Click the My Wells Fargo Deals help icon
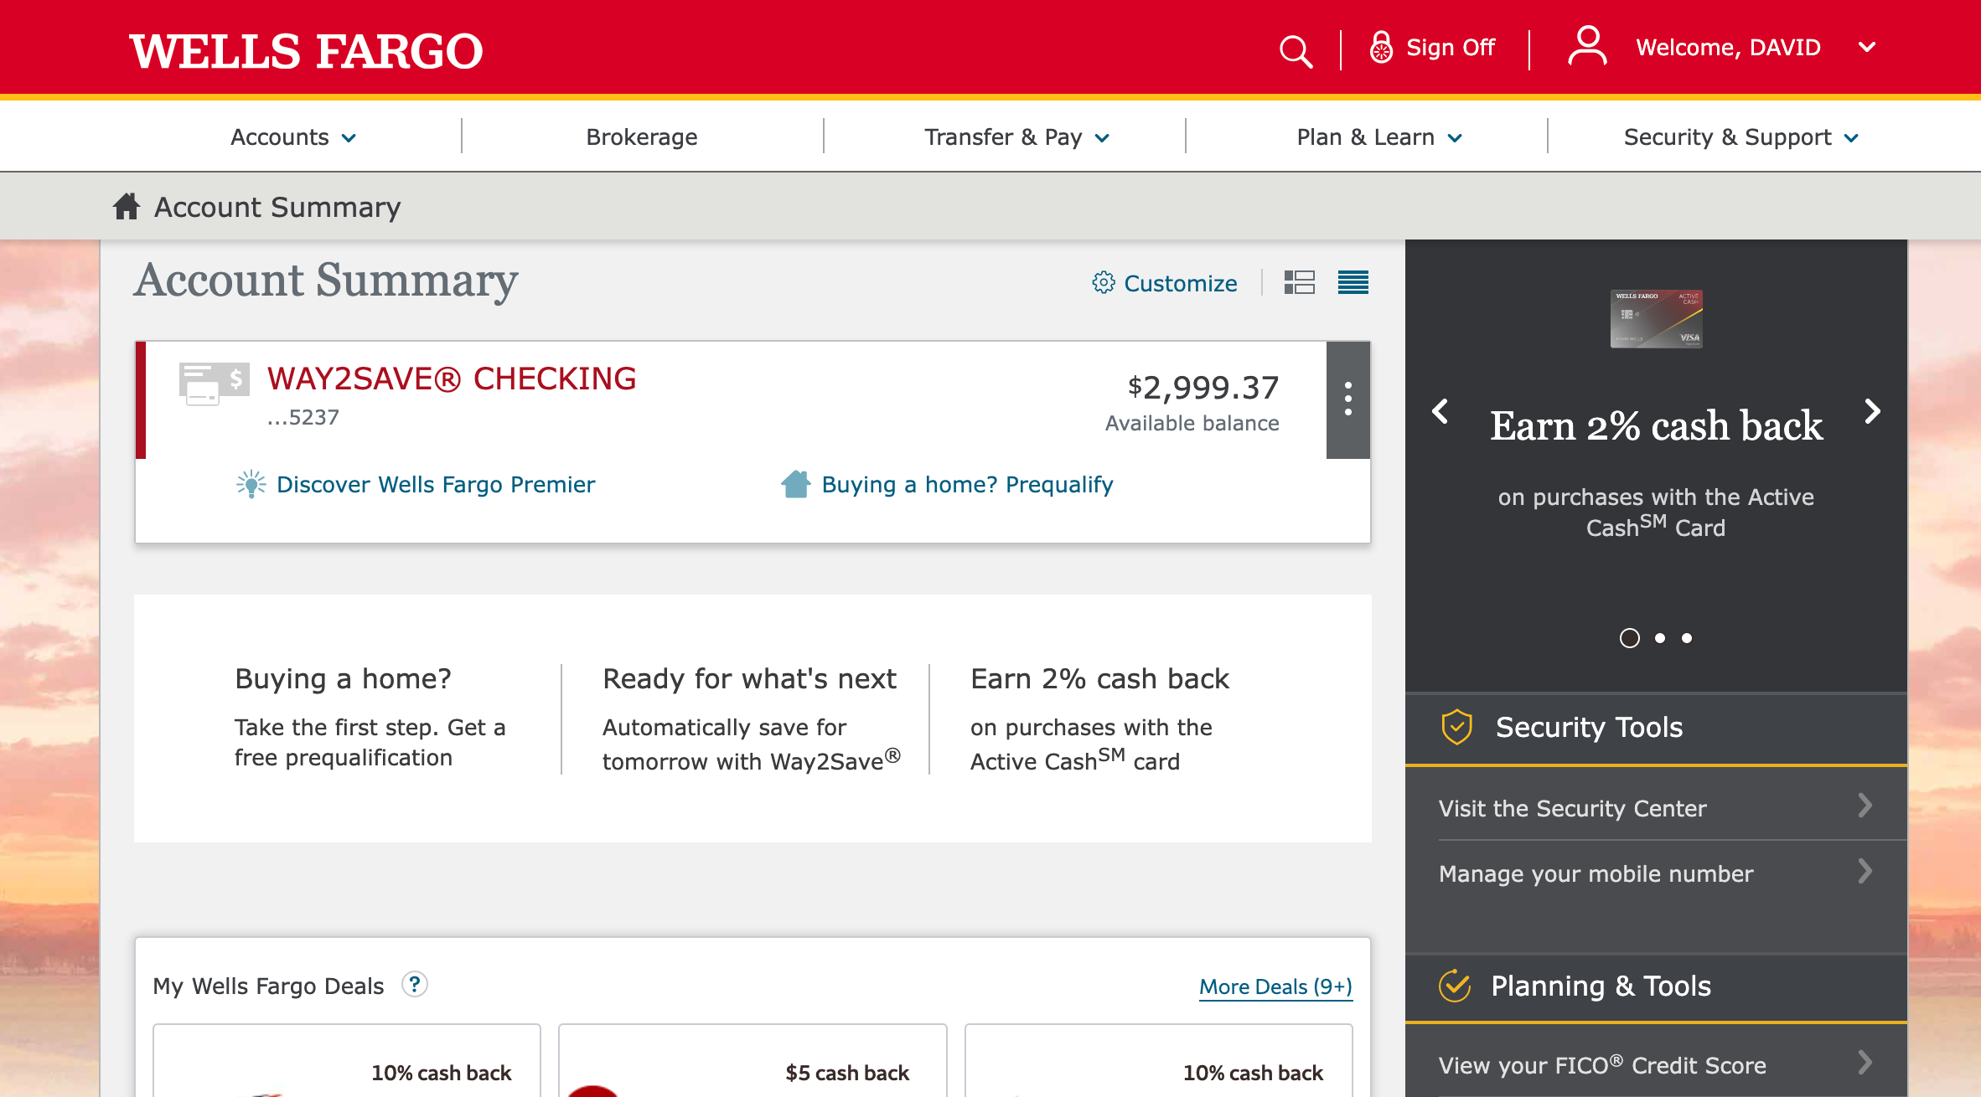 tap(414, 984)
